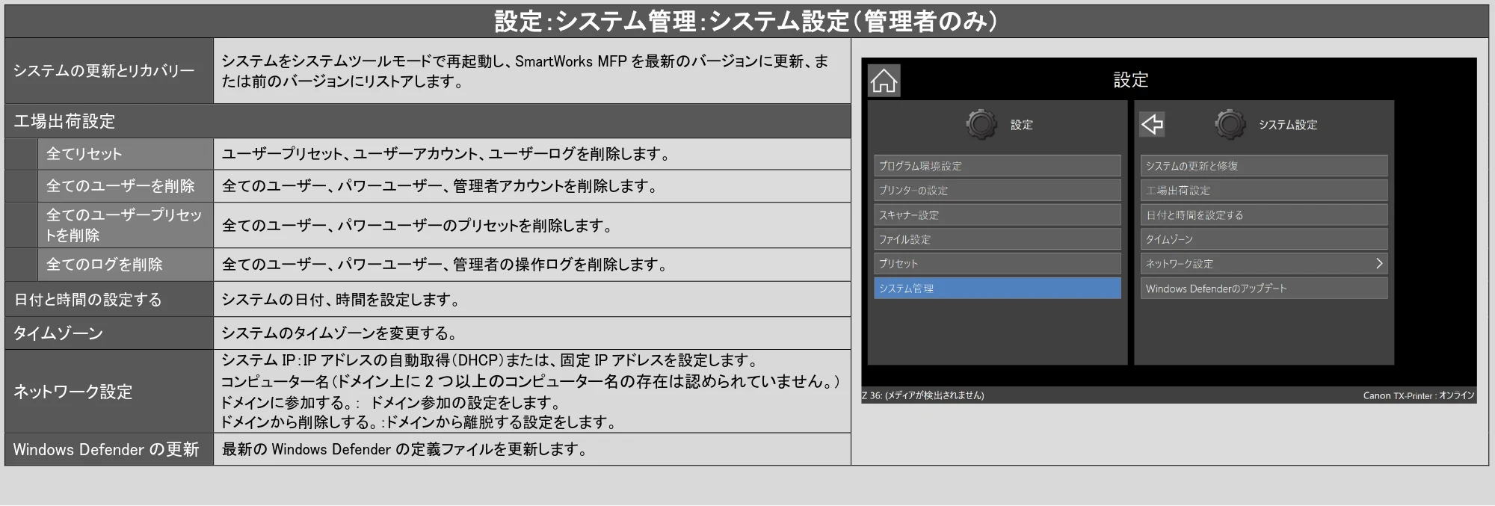
Task: Click the ネットワーク設定 table cell on left
Action: point(109,392)
